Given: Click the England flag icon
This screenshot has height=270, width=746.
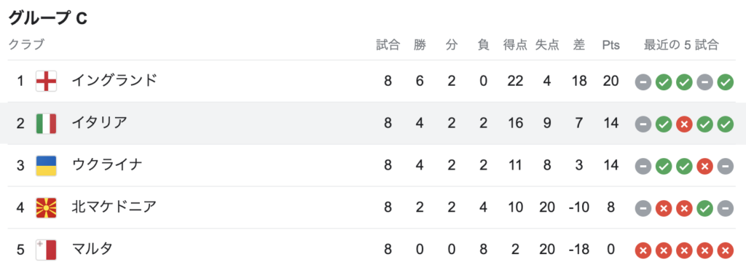Looking at the screenshot, I should 46,82.
